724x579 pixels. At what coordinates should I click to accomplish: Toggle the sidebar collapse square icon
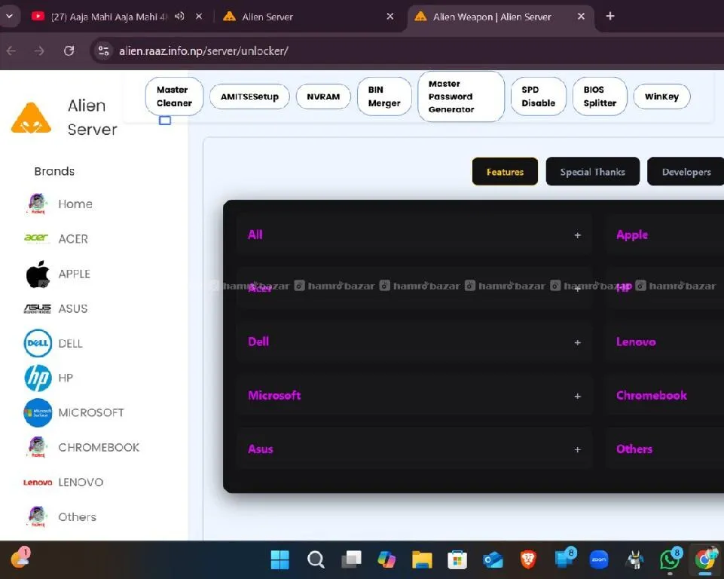click(165, 120)
